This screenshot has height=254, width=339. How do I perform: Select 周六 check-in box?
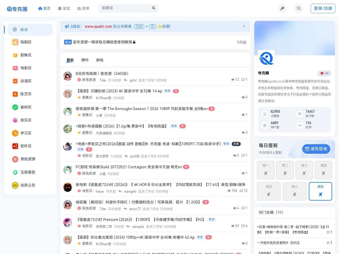295,191
